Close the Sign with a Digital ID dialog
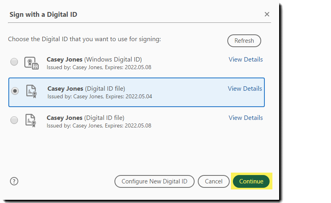This screenshot has height=203, width=331. 267,14
